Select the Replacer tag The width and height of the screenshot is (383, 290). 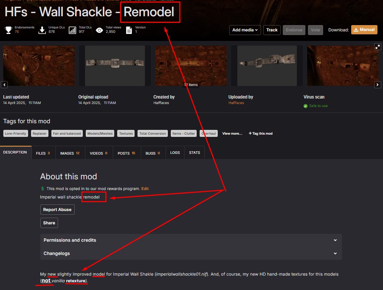coord(40,134)
